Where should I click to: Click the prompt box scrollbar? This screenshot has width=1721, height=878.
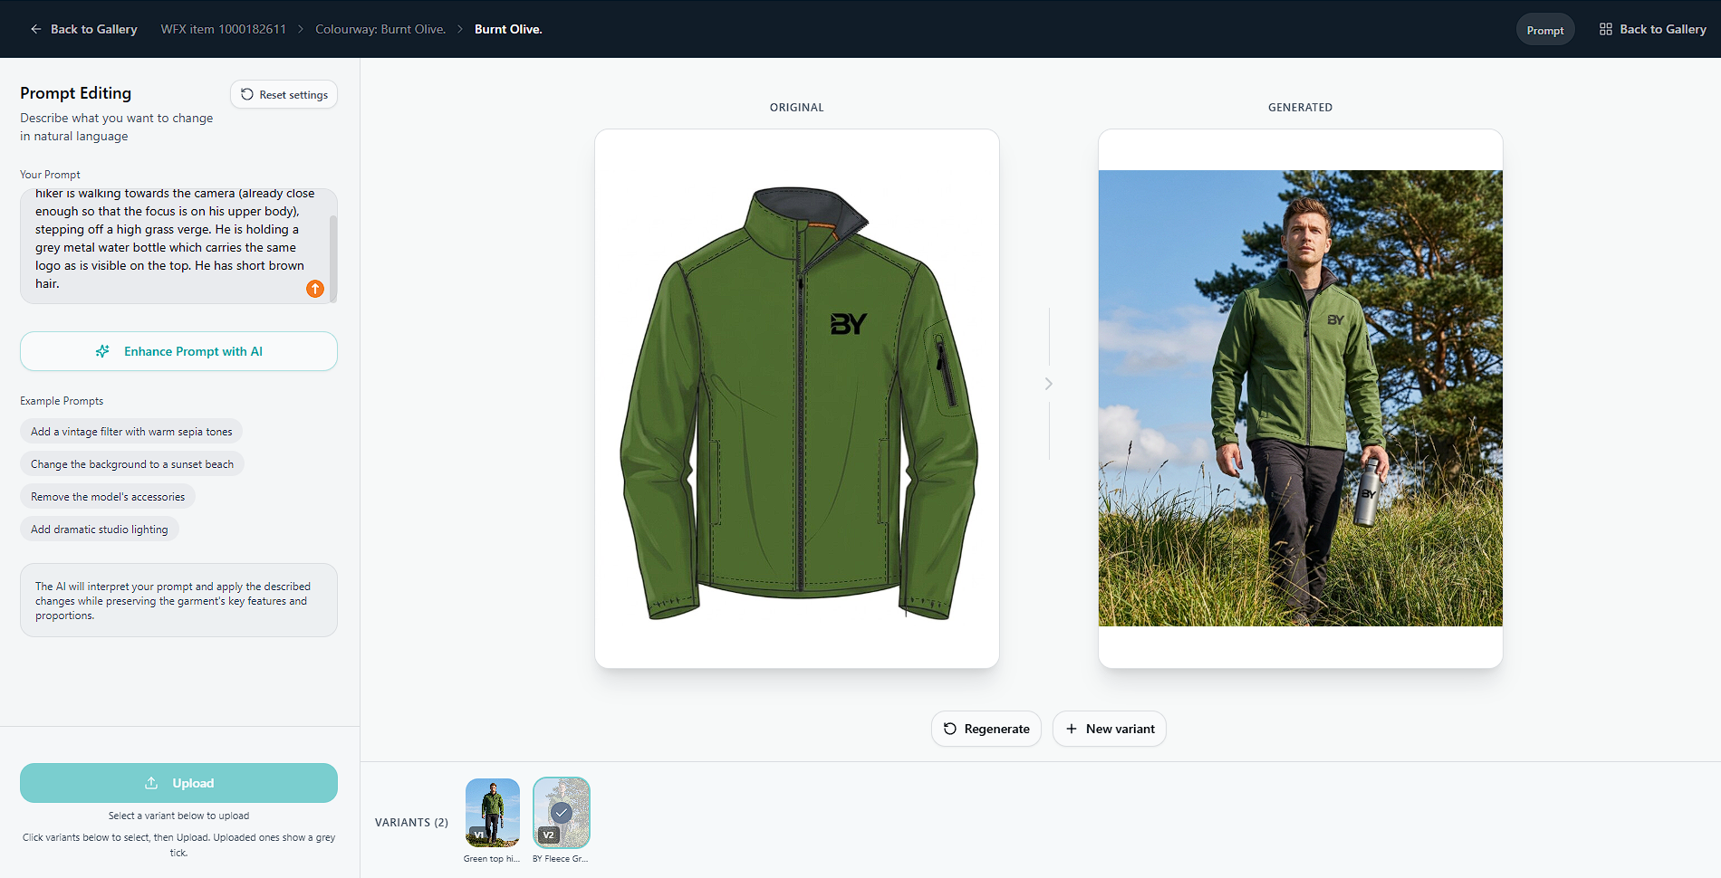[x=333, y=258]
